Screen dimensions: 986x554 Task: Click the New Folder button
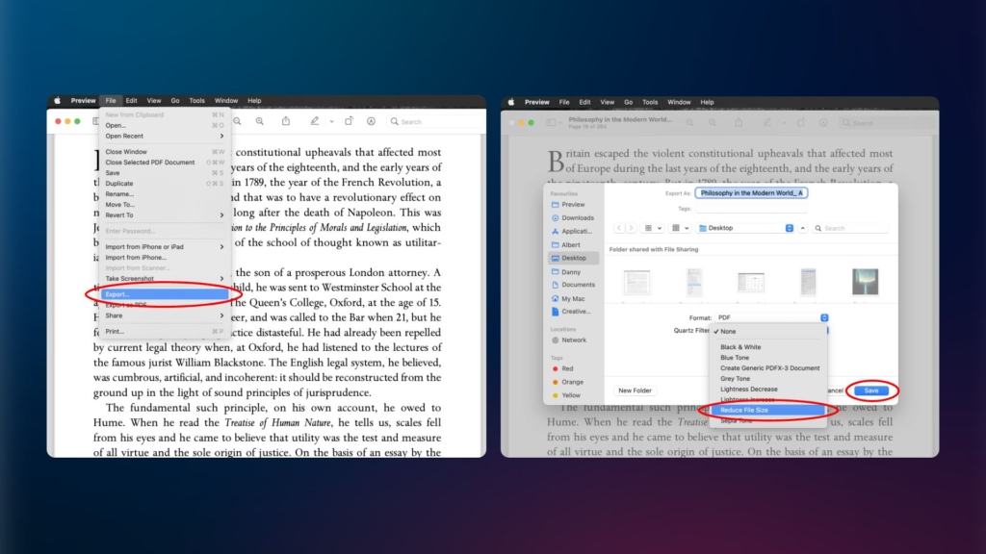click(x=635, y=390)
